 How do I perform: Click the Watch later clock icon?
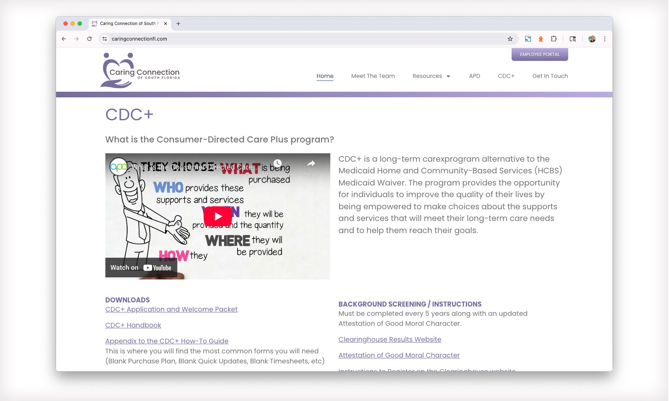click(278, 164)
